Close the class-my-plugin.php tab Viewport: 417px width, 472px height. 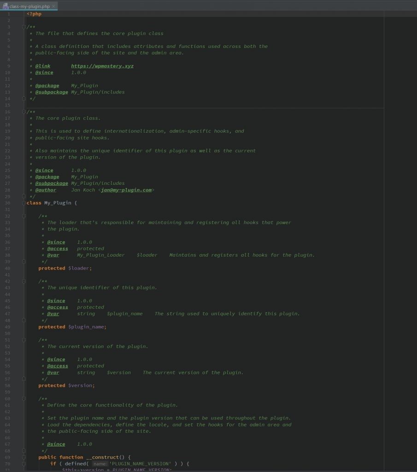[x=53, y=6]
